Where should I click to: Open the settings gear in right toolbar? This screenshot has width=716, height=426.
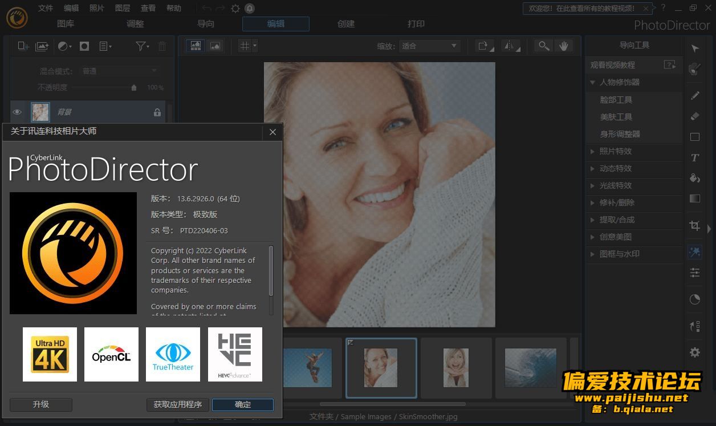point(694,352)
